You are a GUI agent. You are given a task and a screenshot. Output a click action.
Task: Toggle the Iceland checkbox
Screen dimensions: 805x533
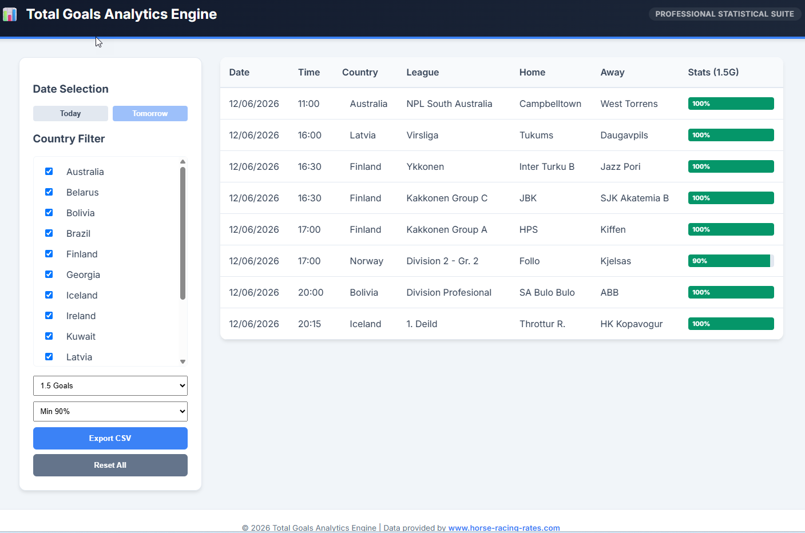(x=49, y=295)
